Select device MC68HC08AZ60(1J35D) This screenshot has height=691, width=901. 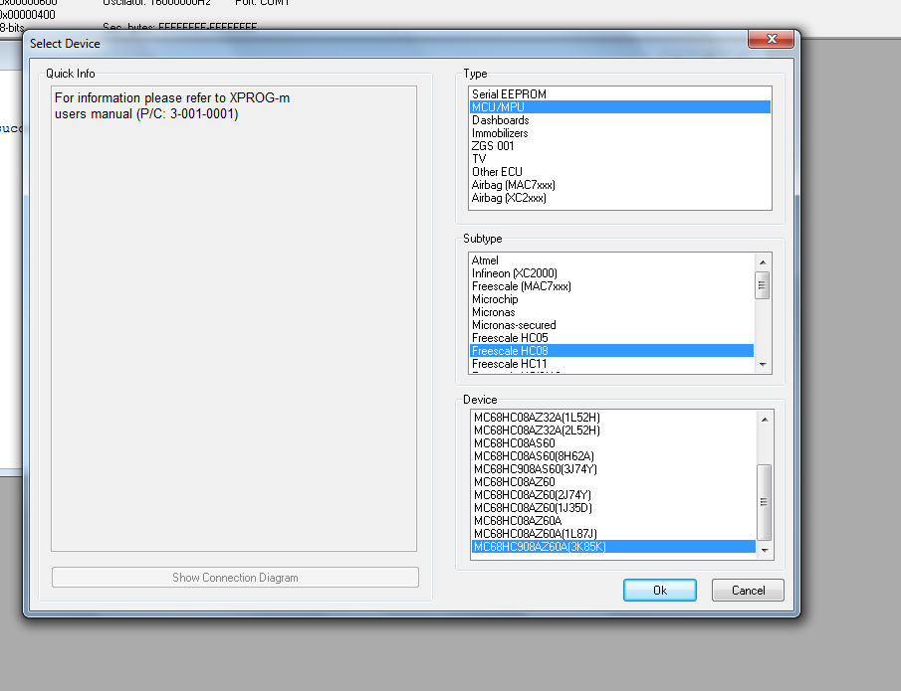click(x=613, y=508)
